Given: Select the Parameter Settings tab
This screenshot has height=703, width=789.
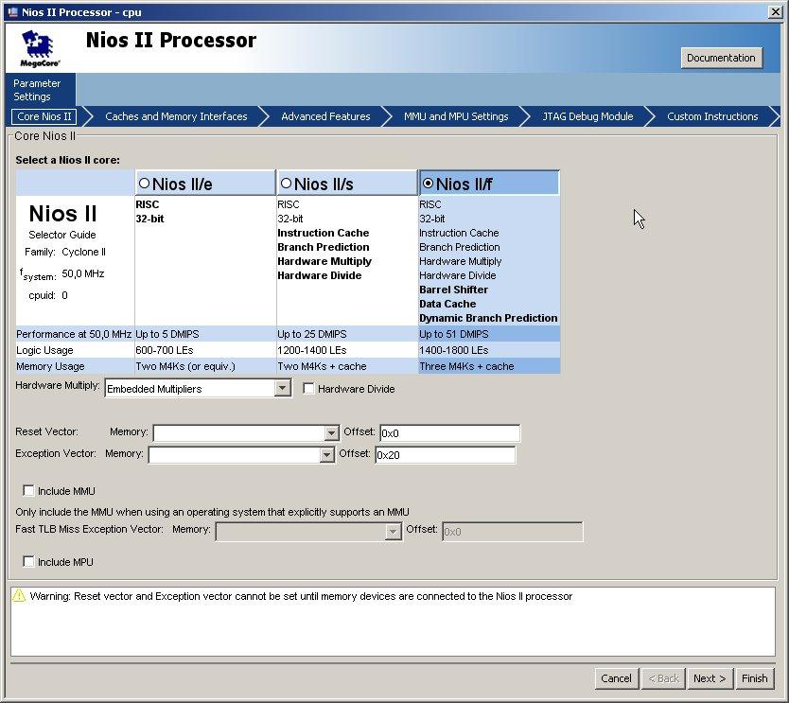Looking at the screenshot, I should tap(41, 90).
